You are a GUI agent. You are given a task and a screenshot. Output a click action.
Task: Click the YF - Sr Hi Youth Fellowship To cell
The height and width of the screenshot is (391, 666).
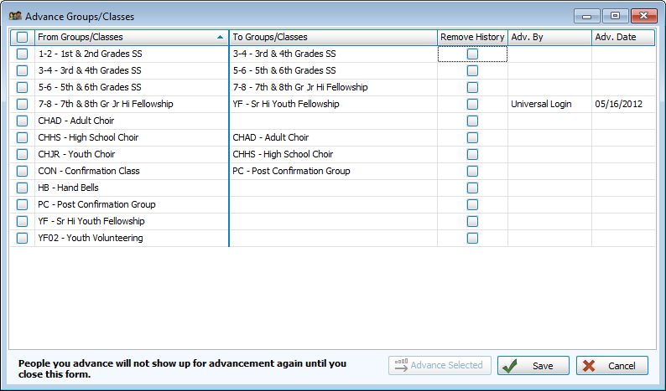click(x=332, y=105)
